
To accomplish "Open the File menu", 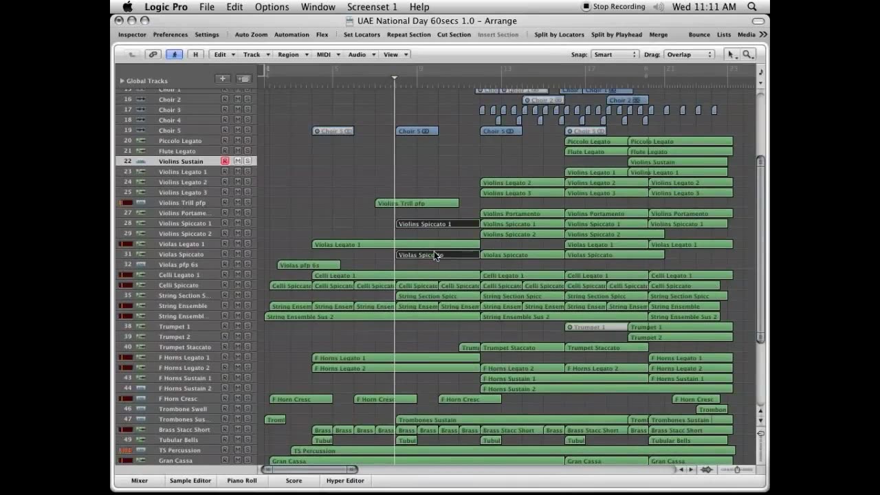I will (207, 7).
